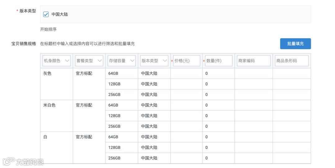Image resolution: width=335 pixels, height=168 pixels.
Task: Click 中国大陆 in the 米白色 128GB row
Action: (x=149, y=116)
